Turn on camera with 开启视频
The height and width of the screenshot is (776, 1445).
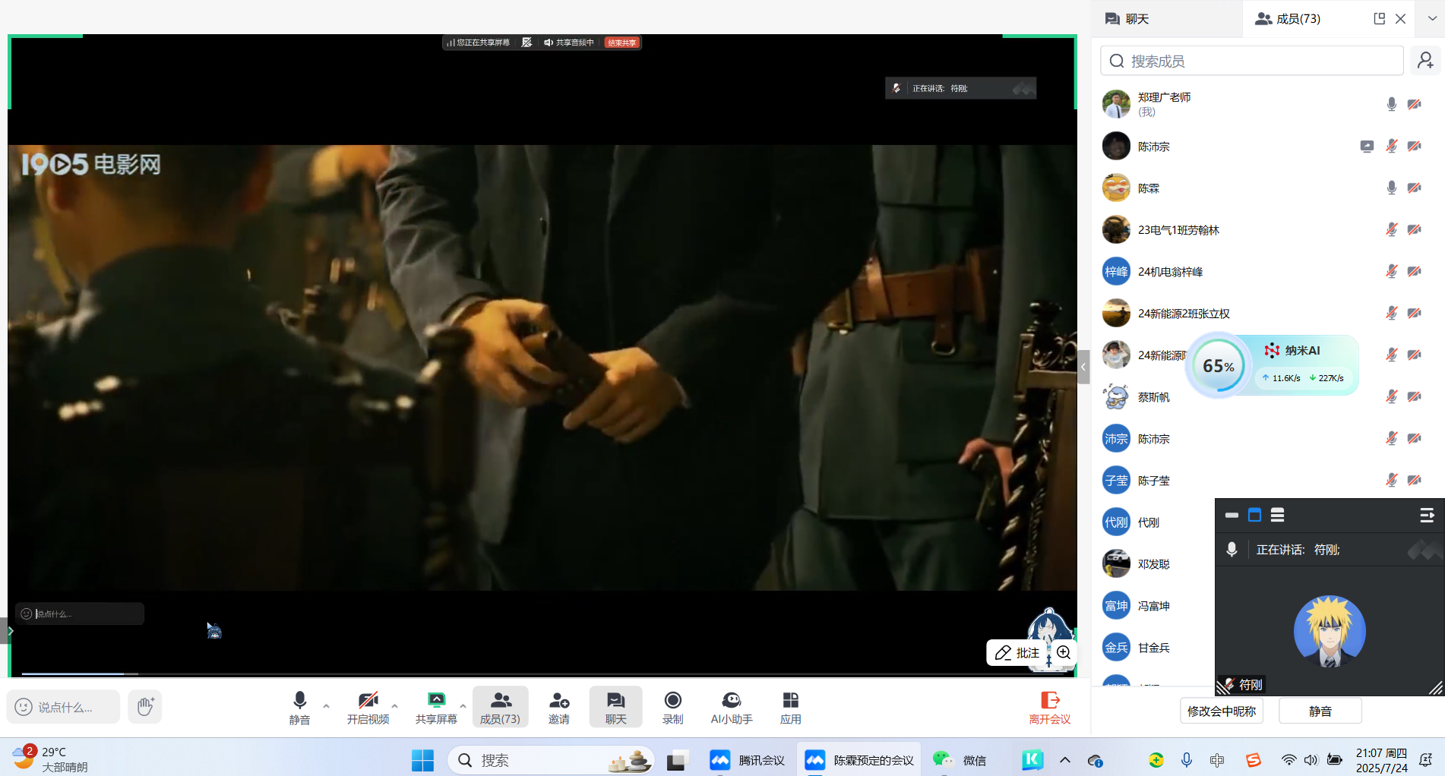368,707
